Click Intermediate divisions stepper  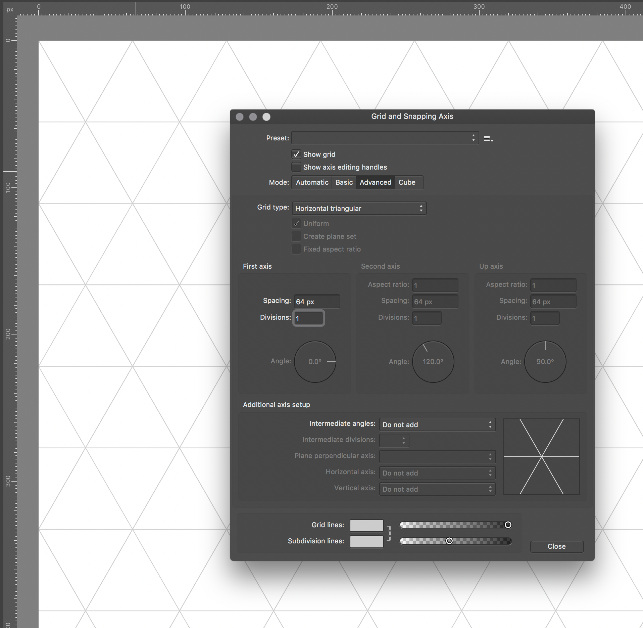point(394,441)
